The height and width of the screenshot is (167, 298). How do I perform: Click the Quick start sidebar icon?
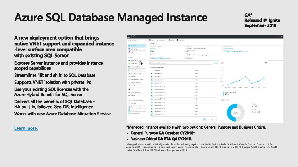click(129, 60)
